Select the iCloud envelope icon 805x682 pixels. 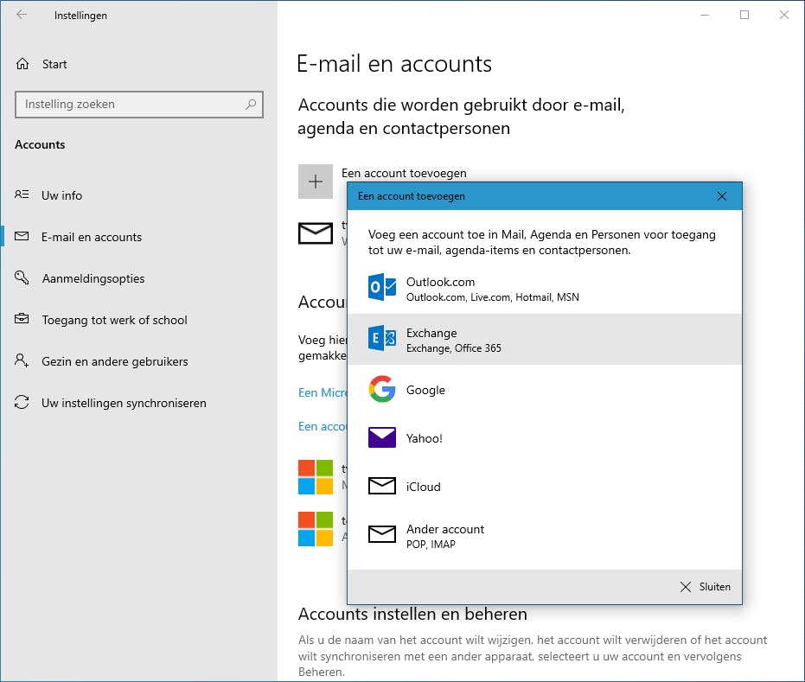pos(382,487)
